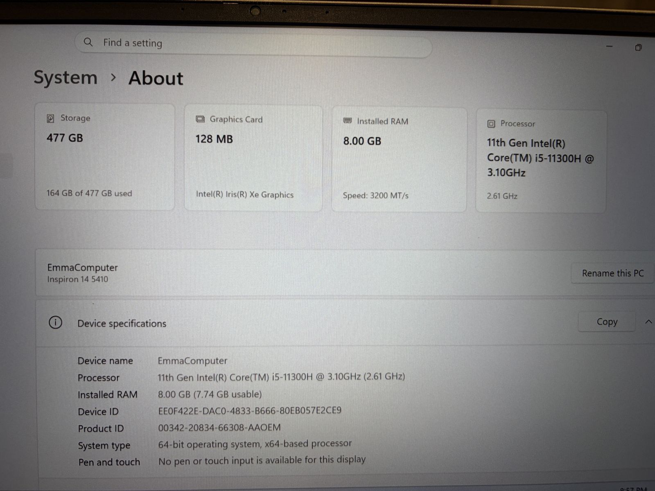Click the Device specifications info icon

click(x=55, y=322)
